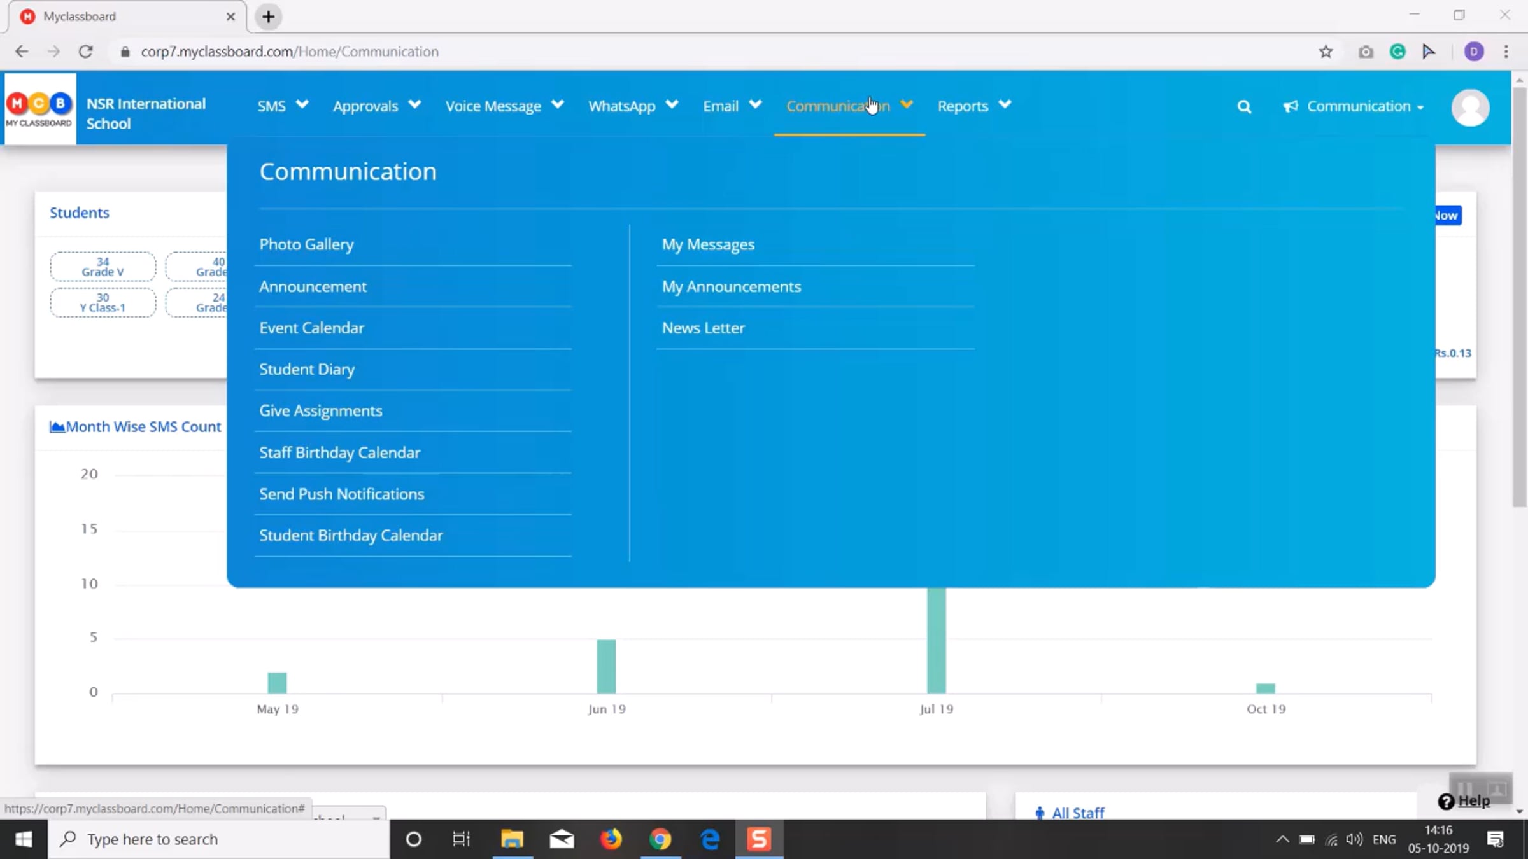Open the Grammarly extension icon
The height and width of the screenshot is (859, 1528).
point(1397,52)
